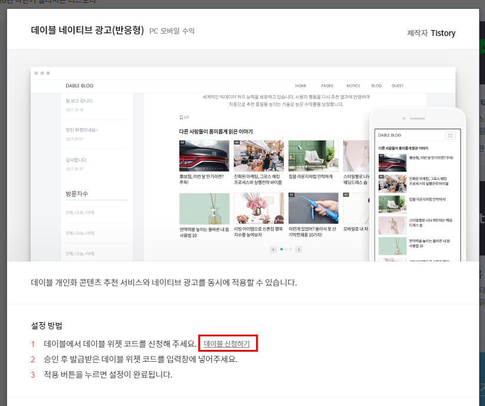Select HOME in the preview navigation
The height and width of the screenshot is (406, 485).
pos(301,86)
